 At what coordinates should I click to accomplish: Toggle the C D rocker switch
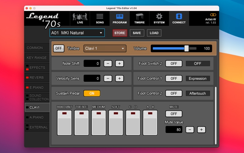(133, 123)
